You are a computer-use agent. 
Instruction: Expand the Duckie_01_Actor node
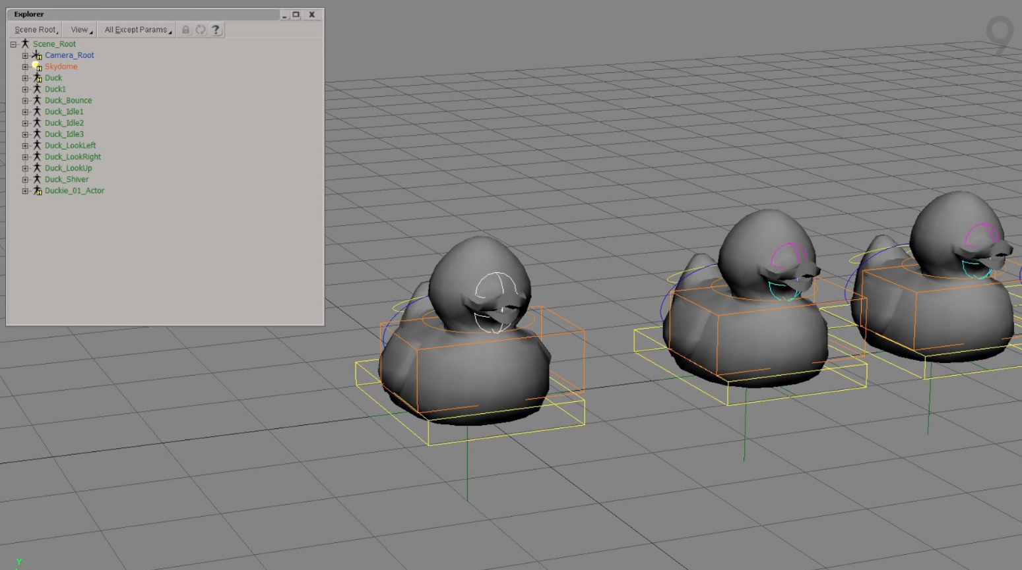25,190
